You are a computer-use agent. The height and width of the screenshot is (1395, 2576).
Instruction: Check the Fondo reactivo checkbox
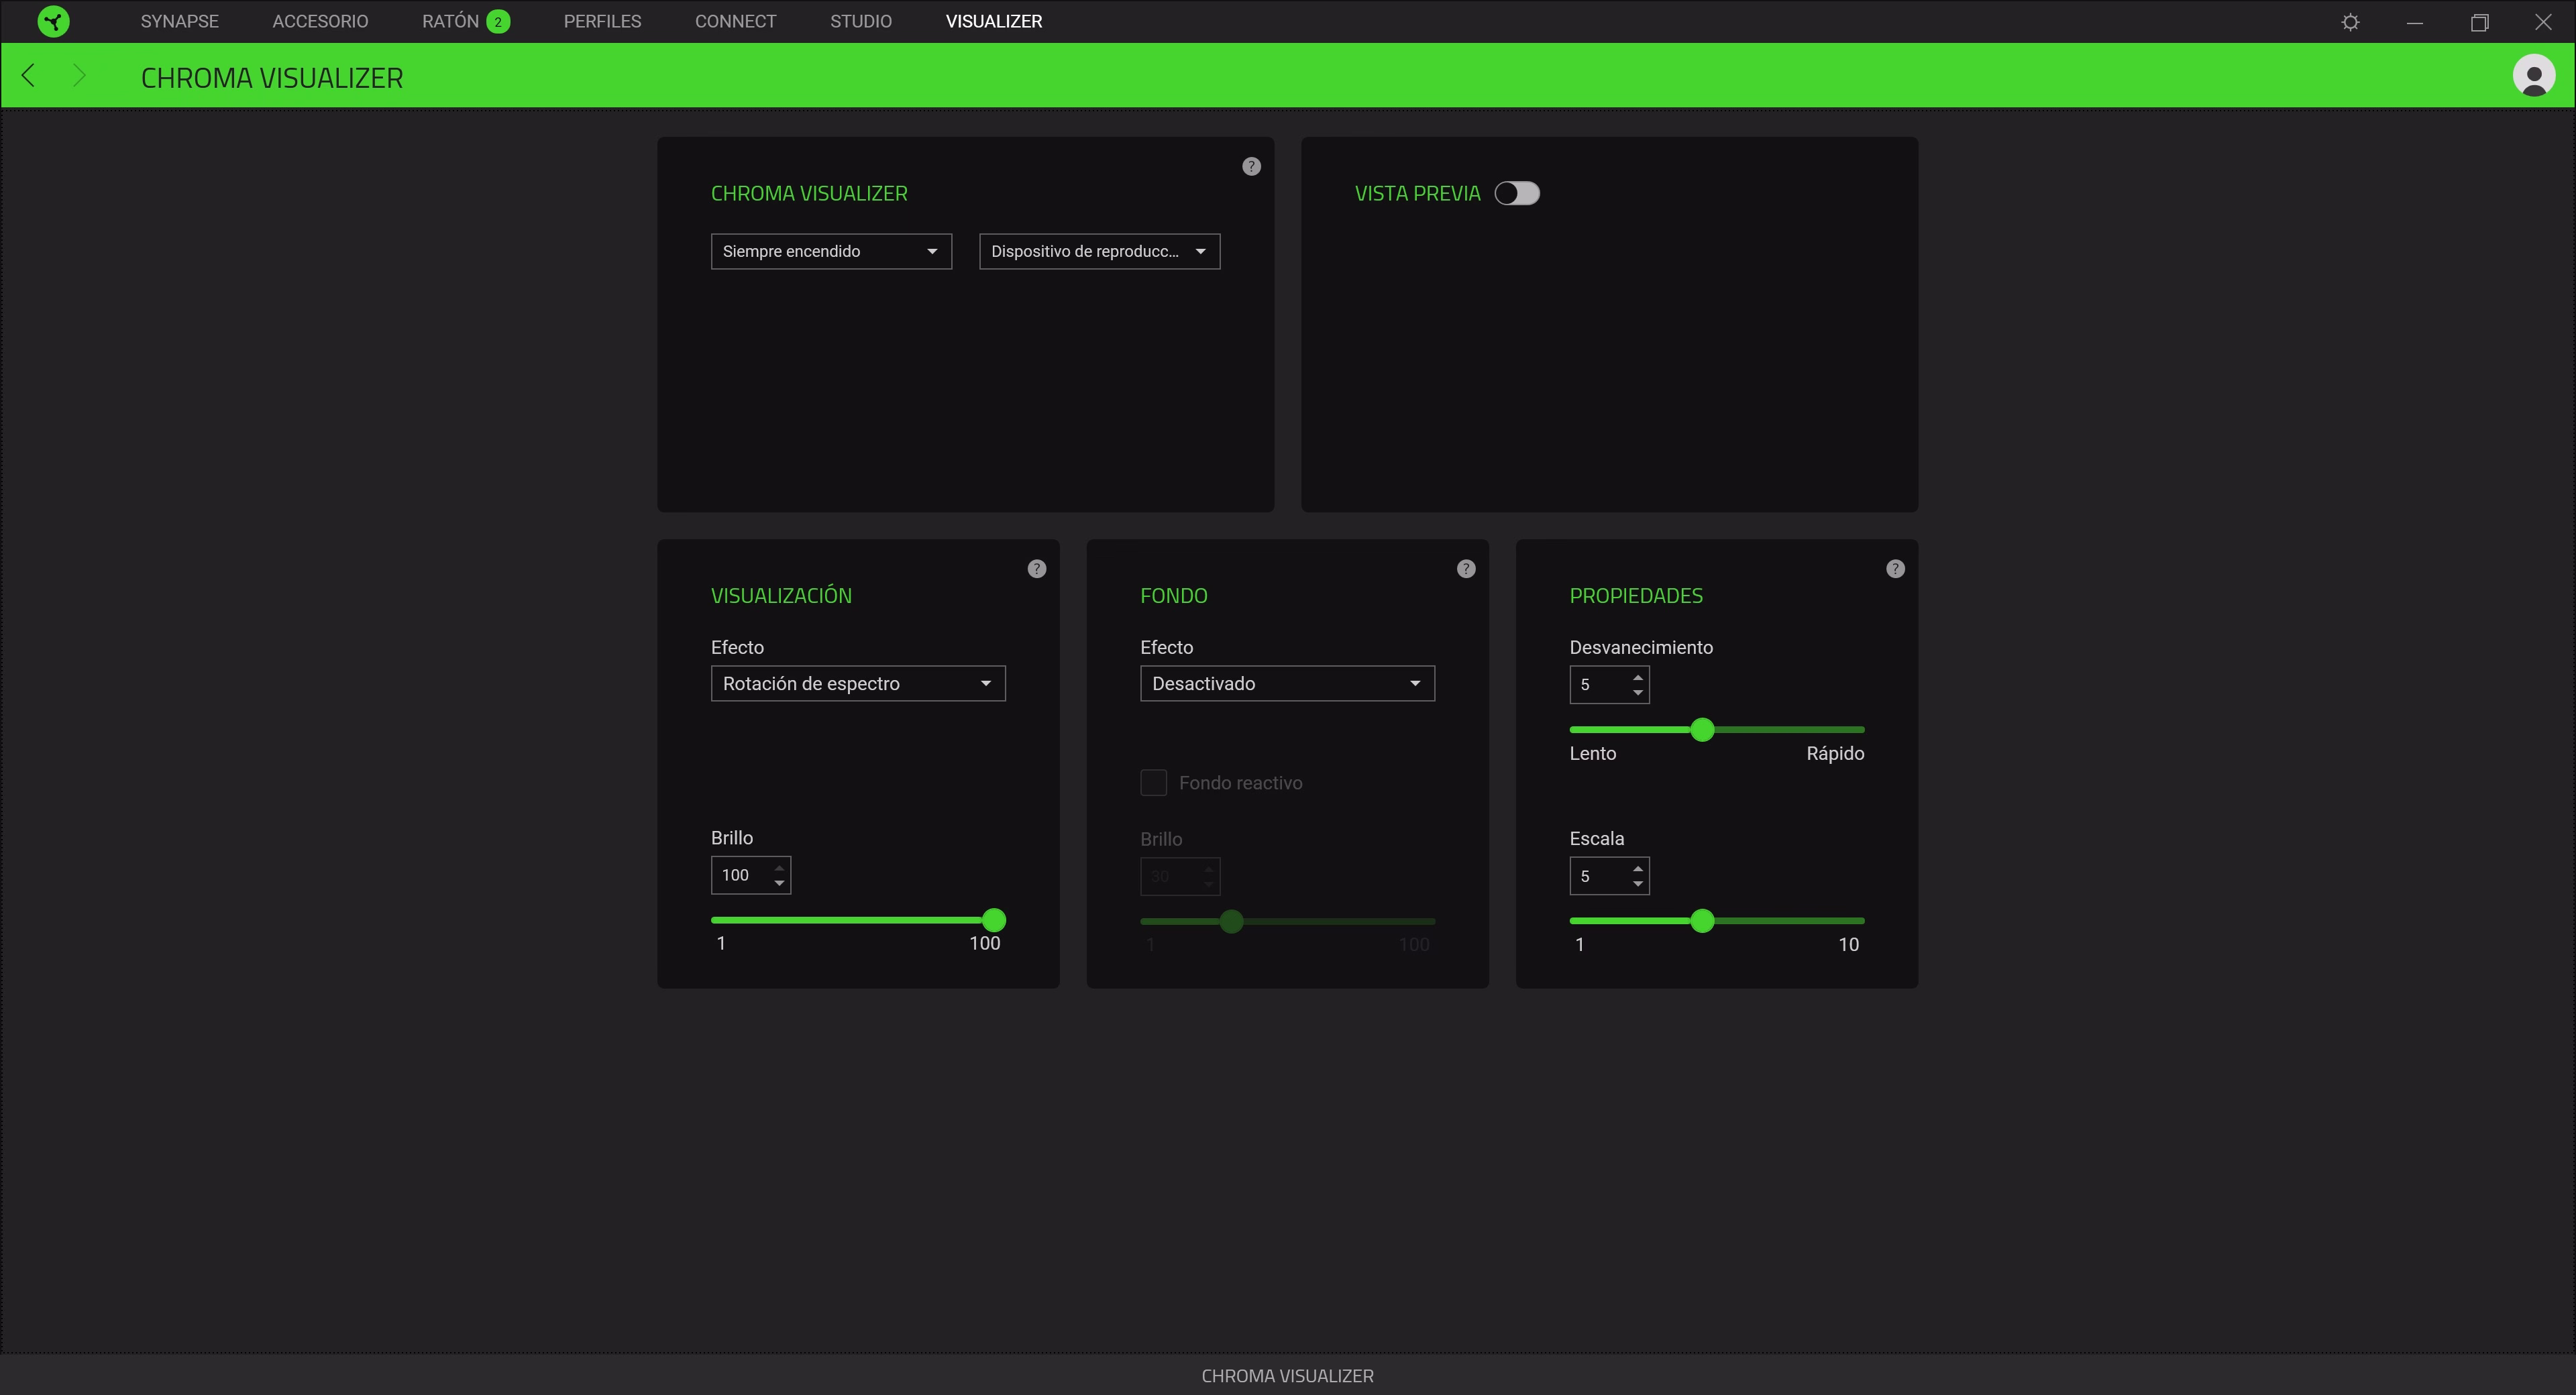coord(1153,783)
